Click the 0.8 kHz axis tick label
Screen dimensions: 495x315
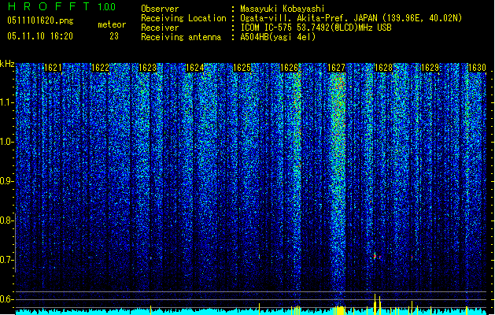point(7,220)
